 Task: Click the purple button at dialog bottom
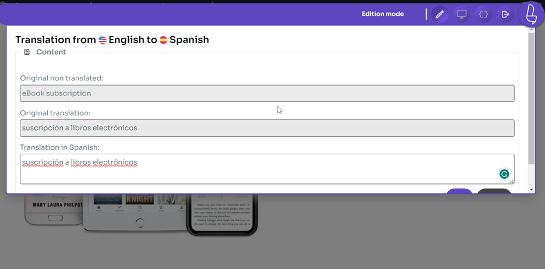[459, 191]
